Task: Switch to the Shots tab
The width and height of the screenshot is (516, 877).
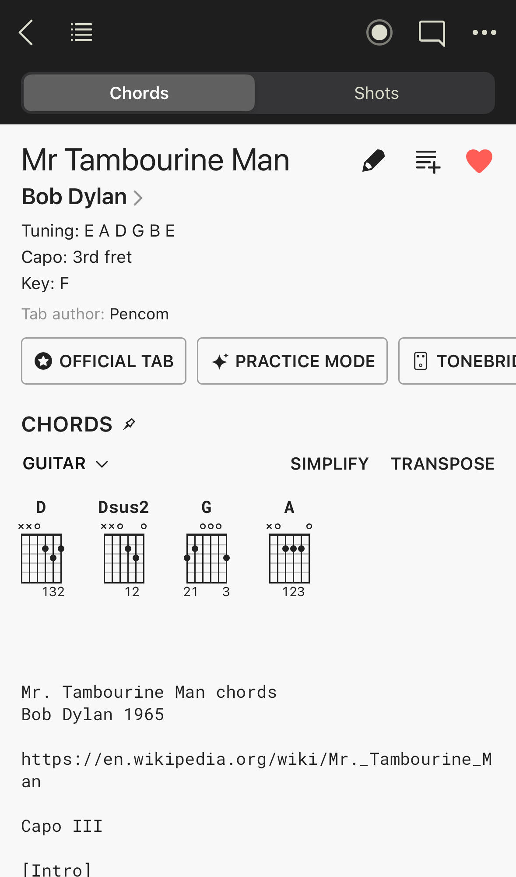Action: click(376, 93)
